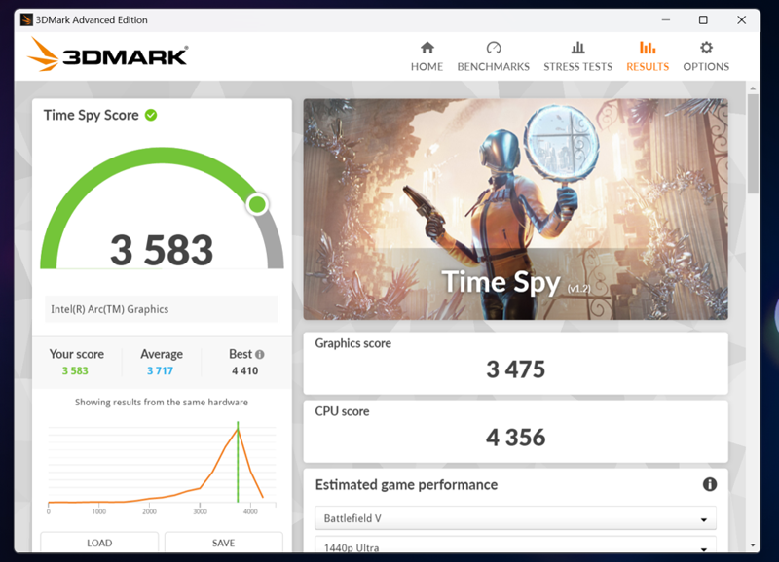Click the Estimated game performance heading
This screenshot has height=562, width=779.
pos(406,484)
